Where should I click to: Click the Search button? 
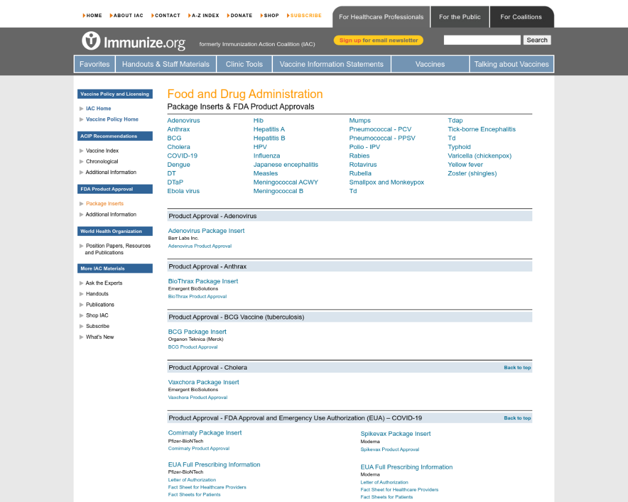coord(537,40)
